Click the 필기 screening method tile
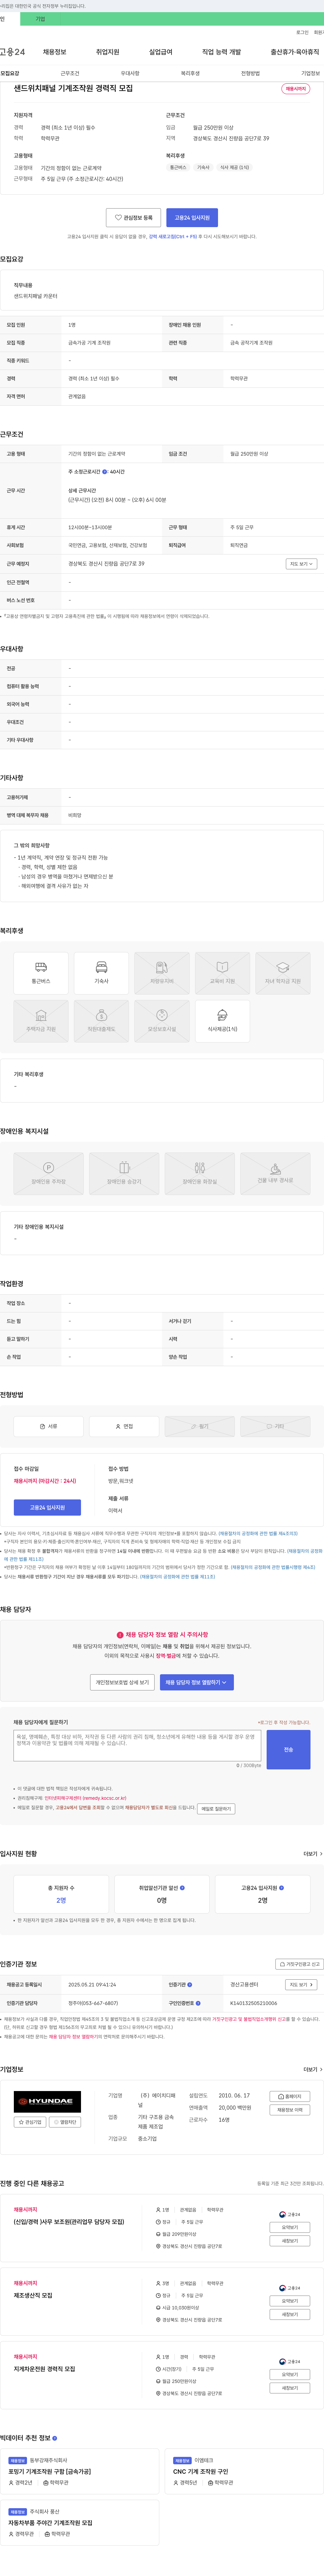Screen dimensions: 324x2576 200,1427
